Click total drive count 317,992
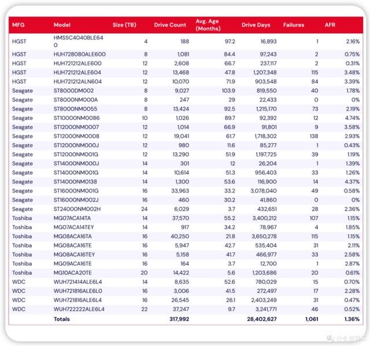The height and width of the screenshot is (346, 370). pos(179,319)
